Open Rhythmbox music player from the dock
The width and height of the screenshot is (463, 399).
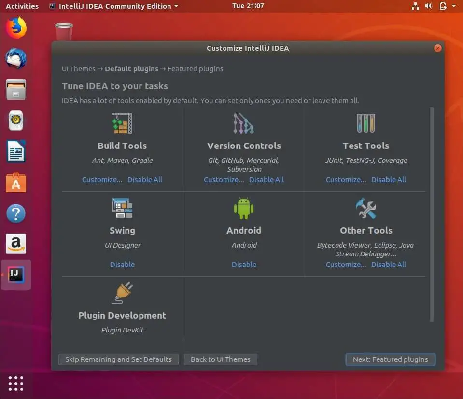(16, 120)
